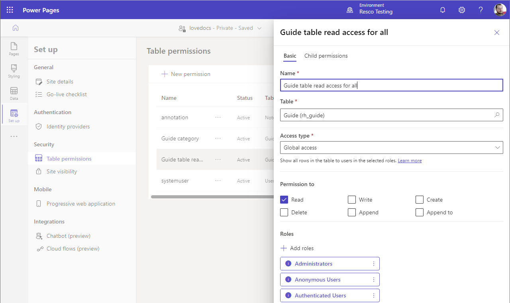The image size is (510, 303).
Task: Click the Name input field
Action: tap(391, 85)
